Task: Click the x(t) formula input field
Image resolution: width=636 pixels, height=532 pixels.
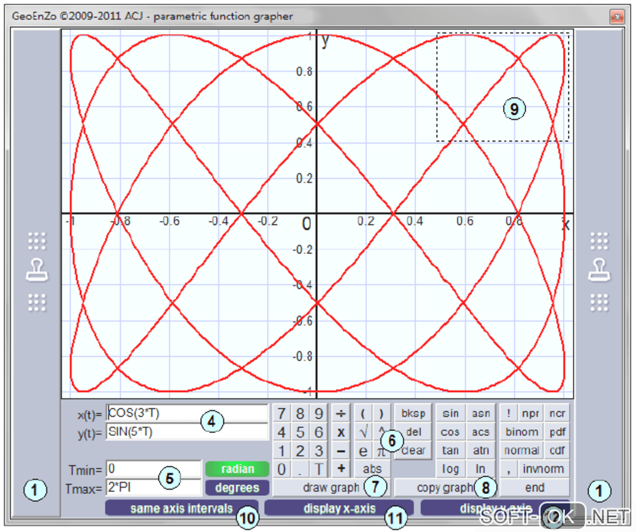Action: 187,413
